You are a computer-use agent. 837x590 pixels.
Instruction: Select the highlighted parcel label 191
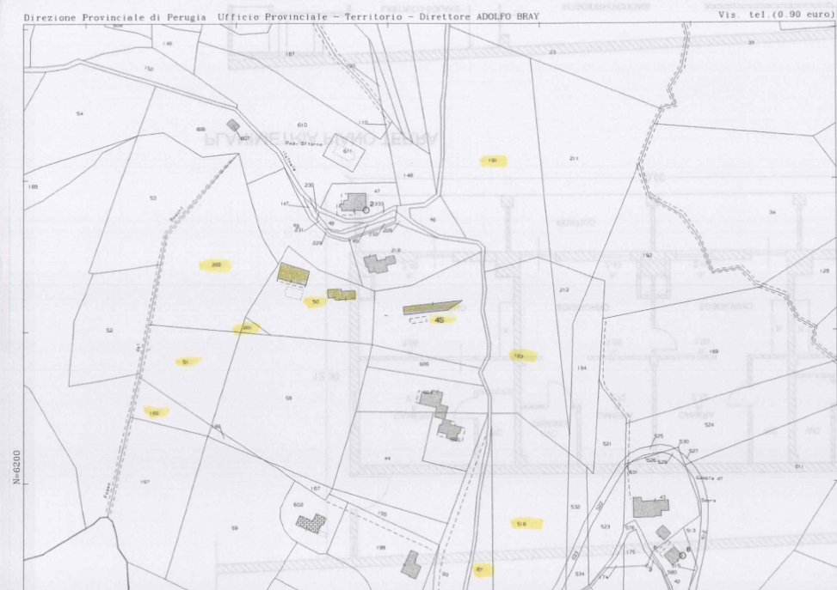pos(493,161)
